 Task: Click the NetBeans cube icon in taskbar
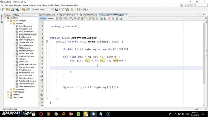(93, 114)
